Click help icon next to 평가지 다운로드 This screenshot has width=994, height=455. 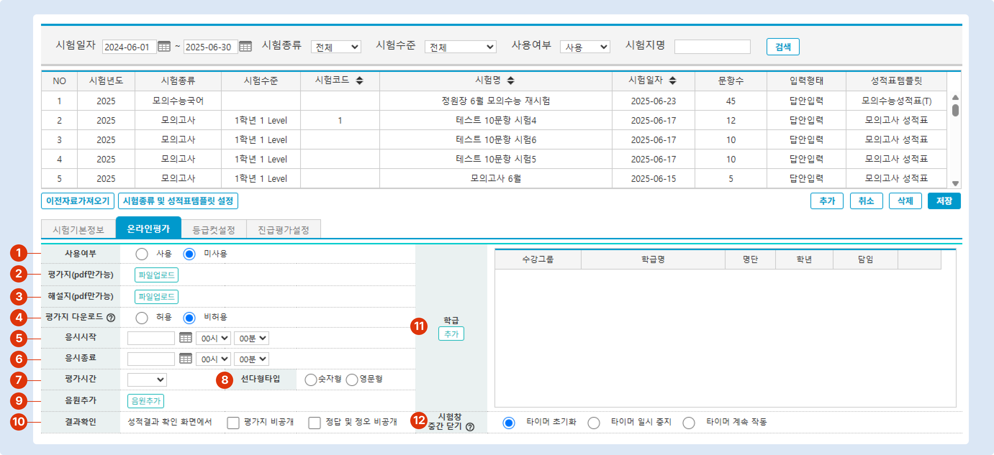111,318
